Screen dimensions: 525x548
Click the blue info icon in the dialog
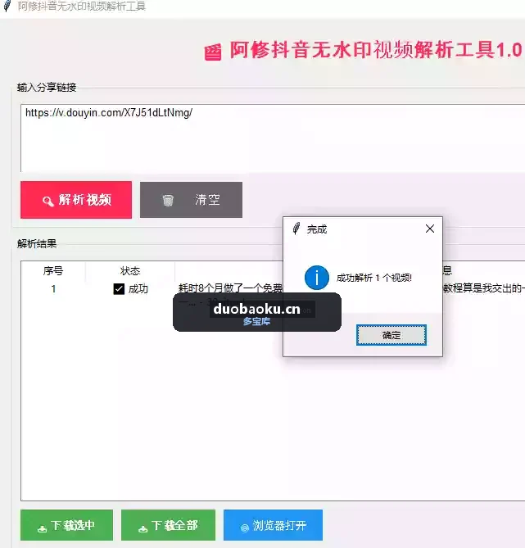(x=317, y=278)
